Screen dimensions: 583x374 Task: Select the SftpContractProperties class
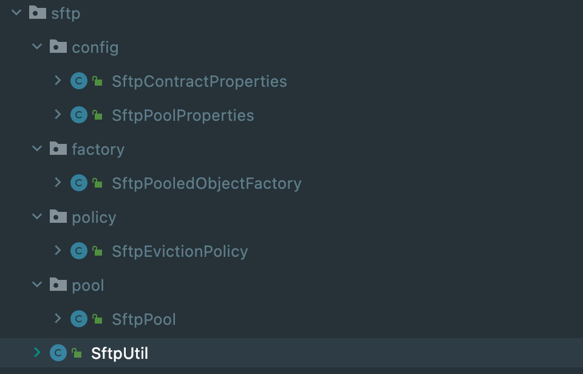tap(199, 81)
